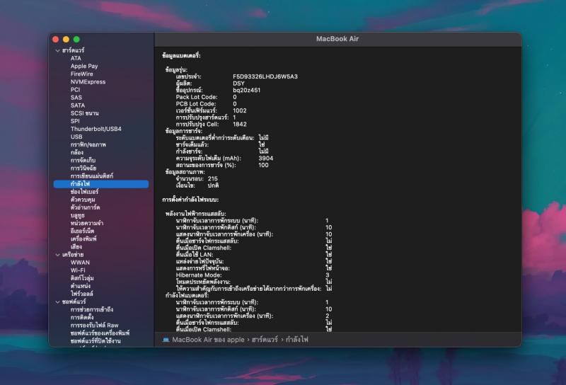Screen dimensions: 566x385
Task: Collapse the ฮาร์ดแวร์ section chevron in sidebar
Action: pos(58,50)
